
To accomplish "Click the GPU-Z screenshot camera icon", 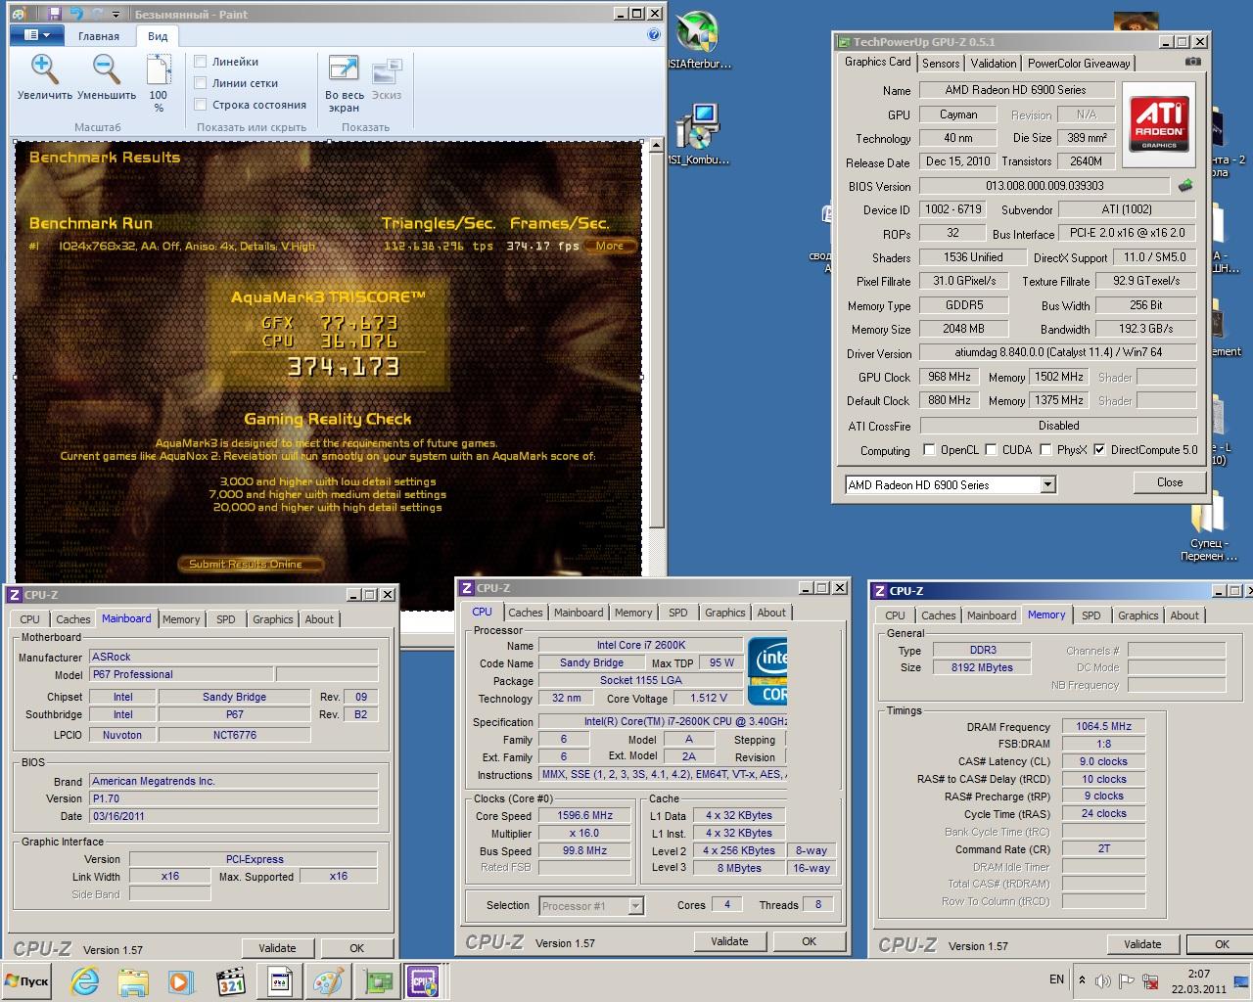I will tap(1192, 62).
